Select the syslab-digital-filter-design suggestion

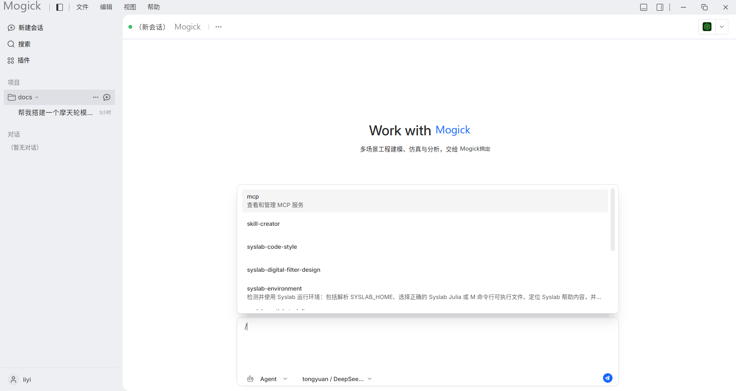425,270
